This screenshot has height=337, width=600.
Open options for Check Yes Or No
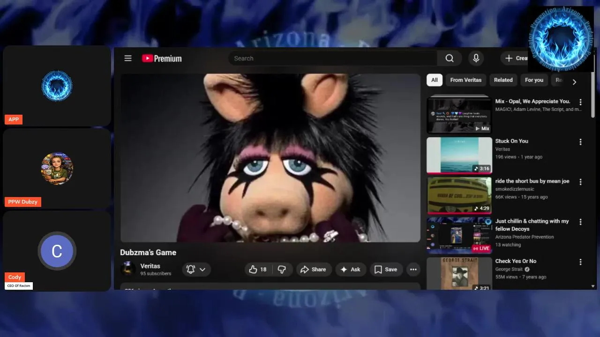(580, 262)
